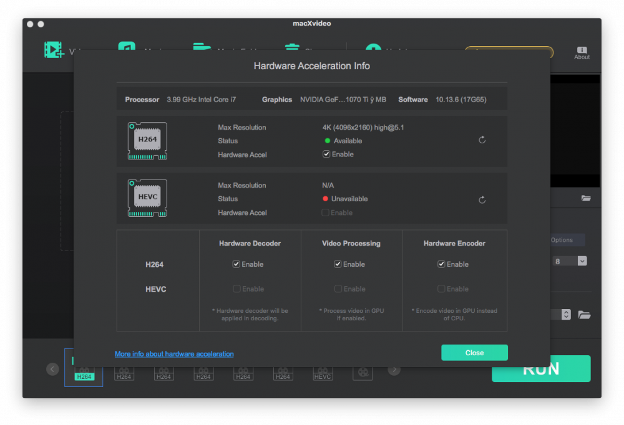Uncheck H264 Video Processing Enable

click(338, 264)
